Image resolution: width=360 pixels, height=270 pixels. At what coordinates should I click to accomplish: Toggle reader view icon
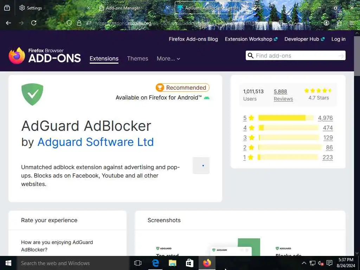point(281,23)
